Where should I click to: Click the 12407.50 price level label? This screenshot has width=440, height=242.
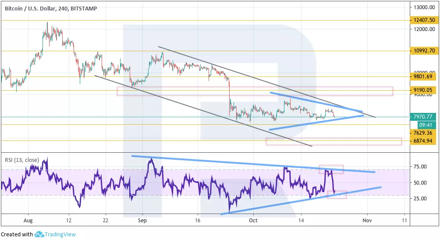click(x=423, y=20)
